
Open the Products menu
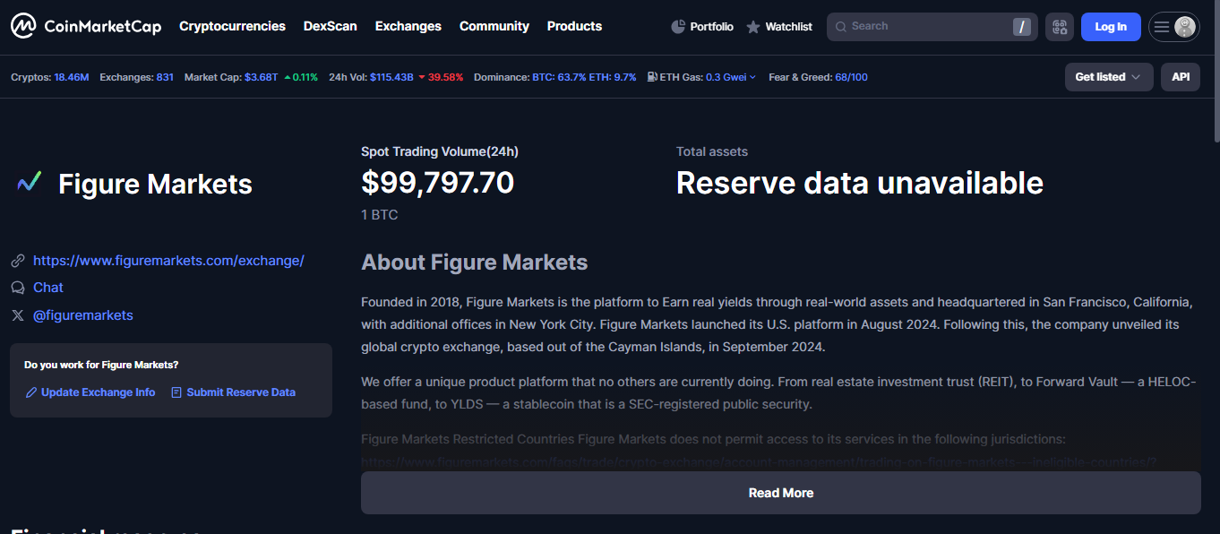pos(574,26)
